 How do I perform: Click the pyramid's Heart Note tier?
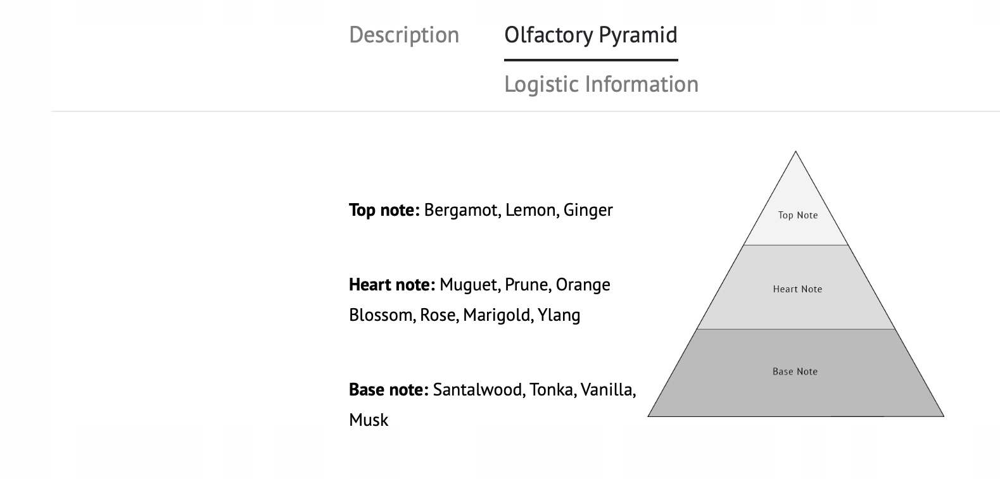797,289
